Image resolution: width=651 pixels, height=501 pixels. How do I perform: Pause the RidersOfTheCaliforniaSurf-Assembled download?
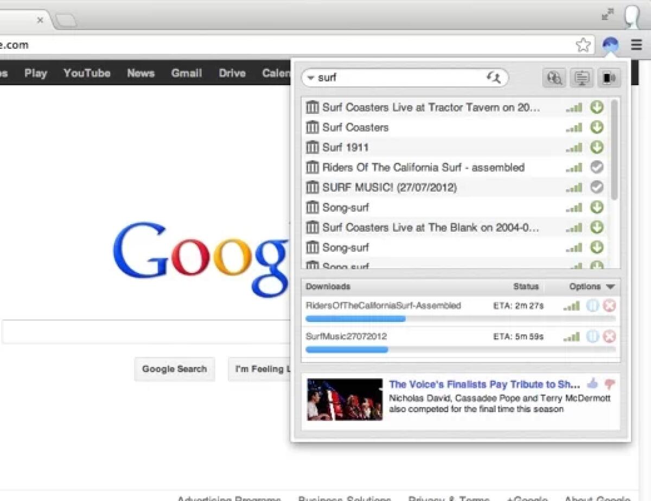point(592,306)
